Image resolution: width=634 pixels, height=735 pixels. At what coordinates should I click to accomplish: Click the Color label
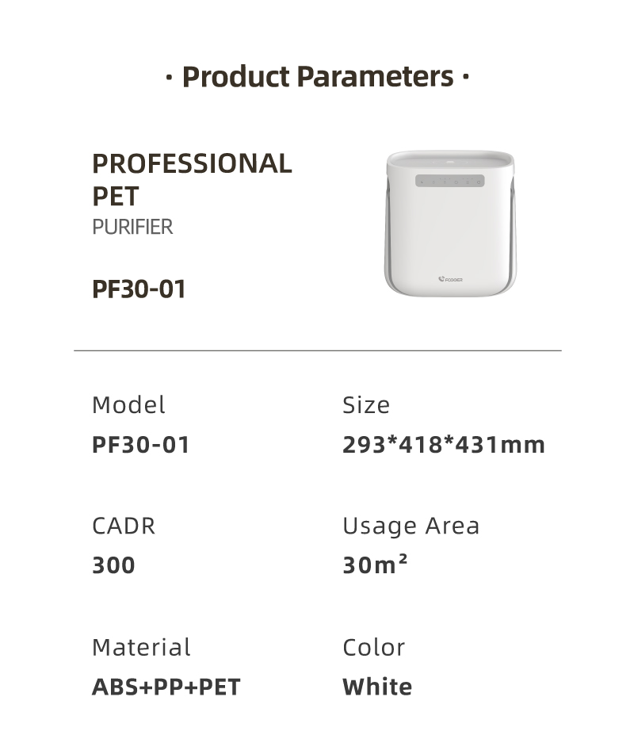[373, 648]
